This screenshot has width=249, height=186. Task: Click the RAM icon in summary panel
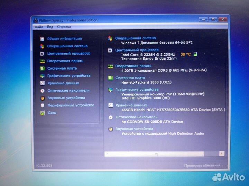[x=110, y=66]
